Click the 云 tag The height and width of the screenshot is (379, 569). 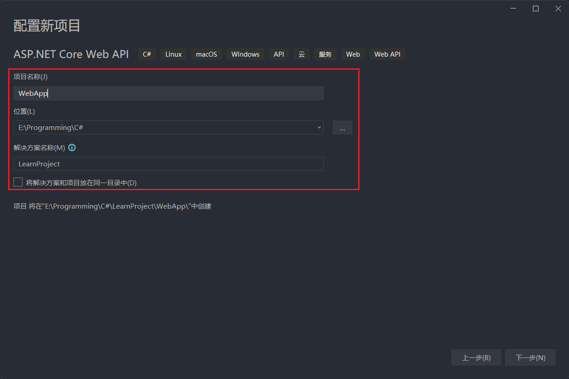click(x=302, y=54)
